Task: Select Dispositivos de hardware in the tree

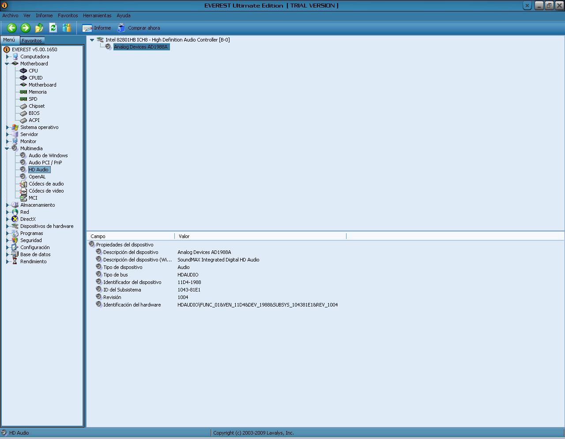Action: (x=47, y=226)
